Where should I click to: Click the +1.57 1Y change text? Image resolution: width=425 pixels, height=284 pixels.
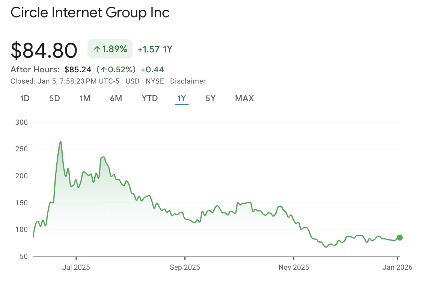pyautogui.click(x=155, y=49)
